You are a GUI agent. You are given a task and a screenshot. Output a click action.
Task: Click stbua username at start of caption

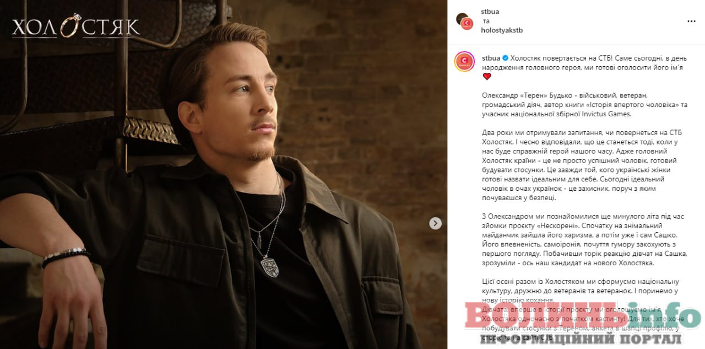490,58
